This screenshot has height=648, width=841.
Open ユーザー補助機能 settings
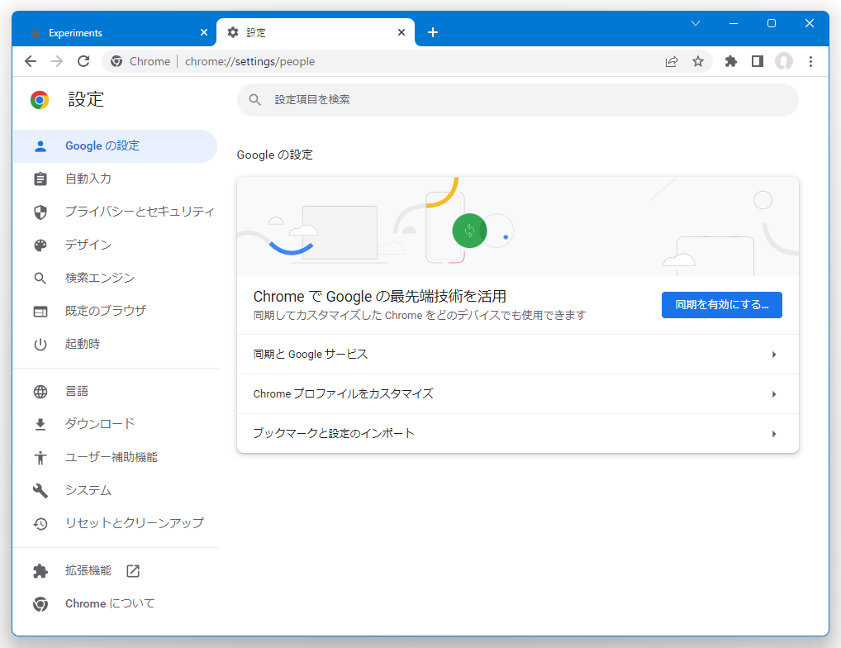(115, 458)
